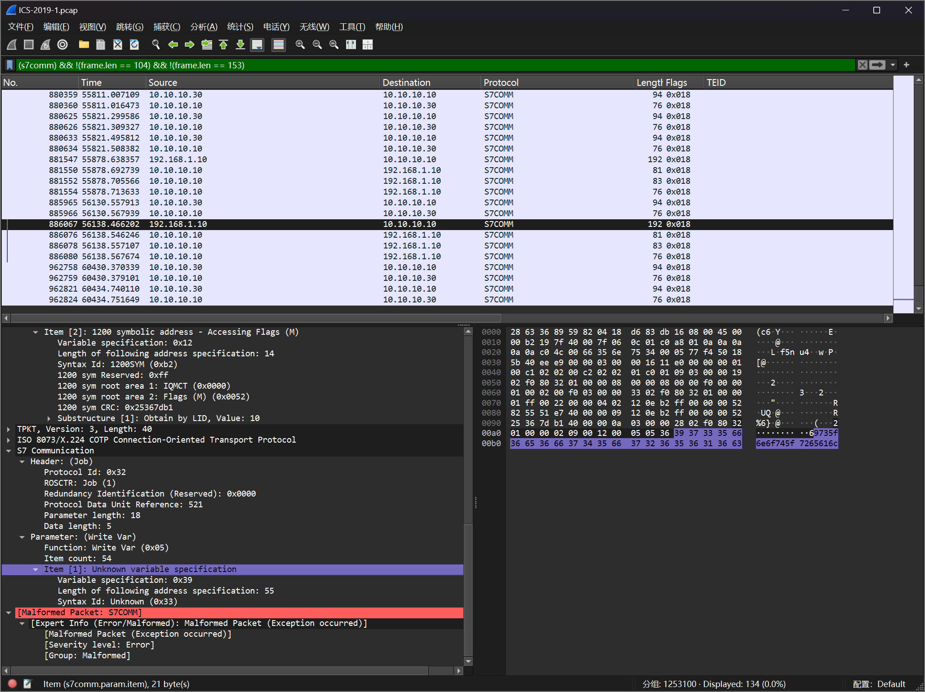Zoom in the main window text
Screen dimensions: 925x692
pos(300,44)
